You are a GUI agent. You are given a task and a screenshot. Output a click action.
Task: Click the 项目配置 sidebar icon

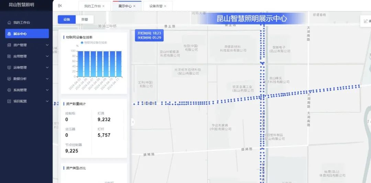point(9,101)
